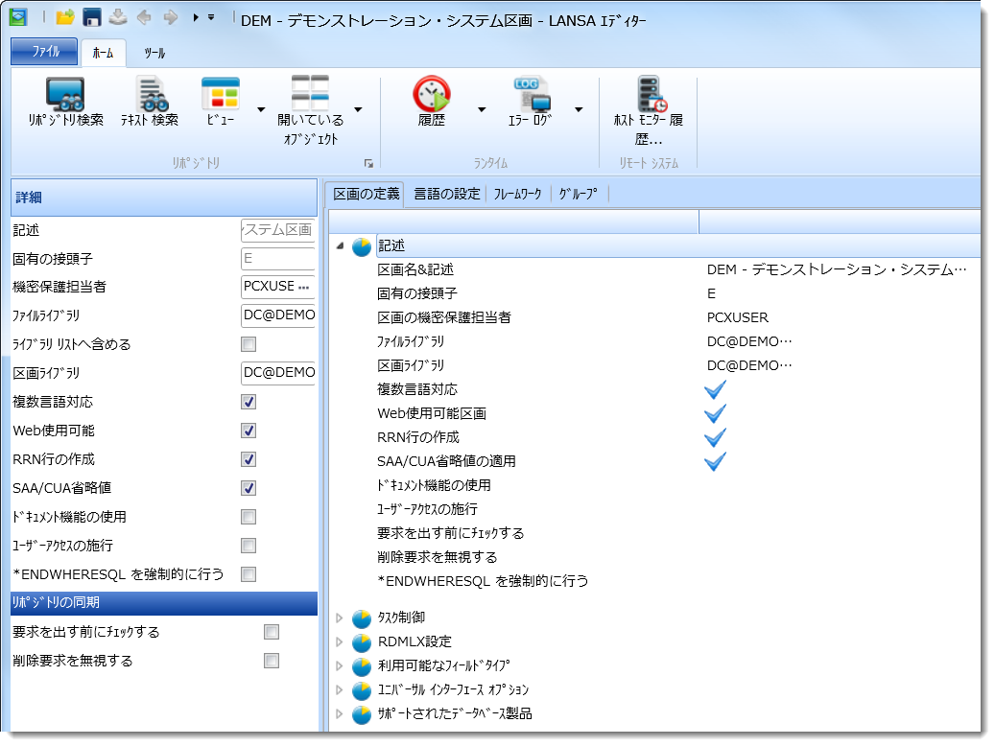Open リポジトリ検索 (repository search)
This screenshot has width=995, height=746.
click(x=66, y=102)
